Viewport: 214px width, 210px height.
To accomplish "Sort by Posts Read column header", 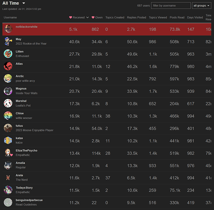I will [177, 18].
